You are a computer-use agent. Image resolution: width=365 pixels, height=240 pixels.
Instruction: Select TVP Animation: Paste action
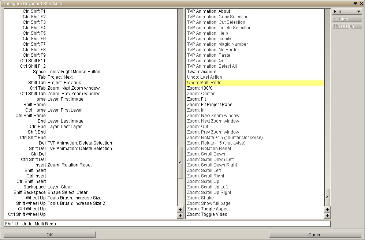255,55
